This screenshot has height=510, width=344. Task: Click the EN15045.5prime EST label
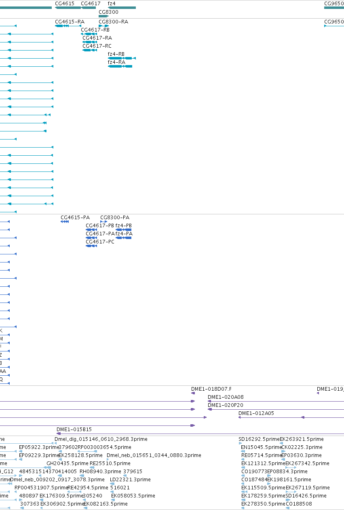(x=261, y=447)
